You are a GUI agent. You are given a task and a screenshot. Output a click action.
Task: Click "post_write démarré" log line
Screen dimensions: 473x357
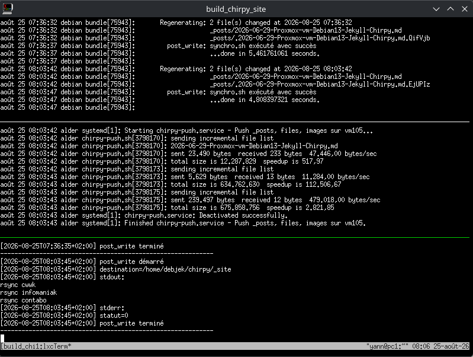click(x=82, y=262)
